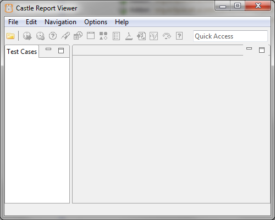Open the File menu

[x=13, y=22]
